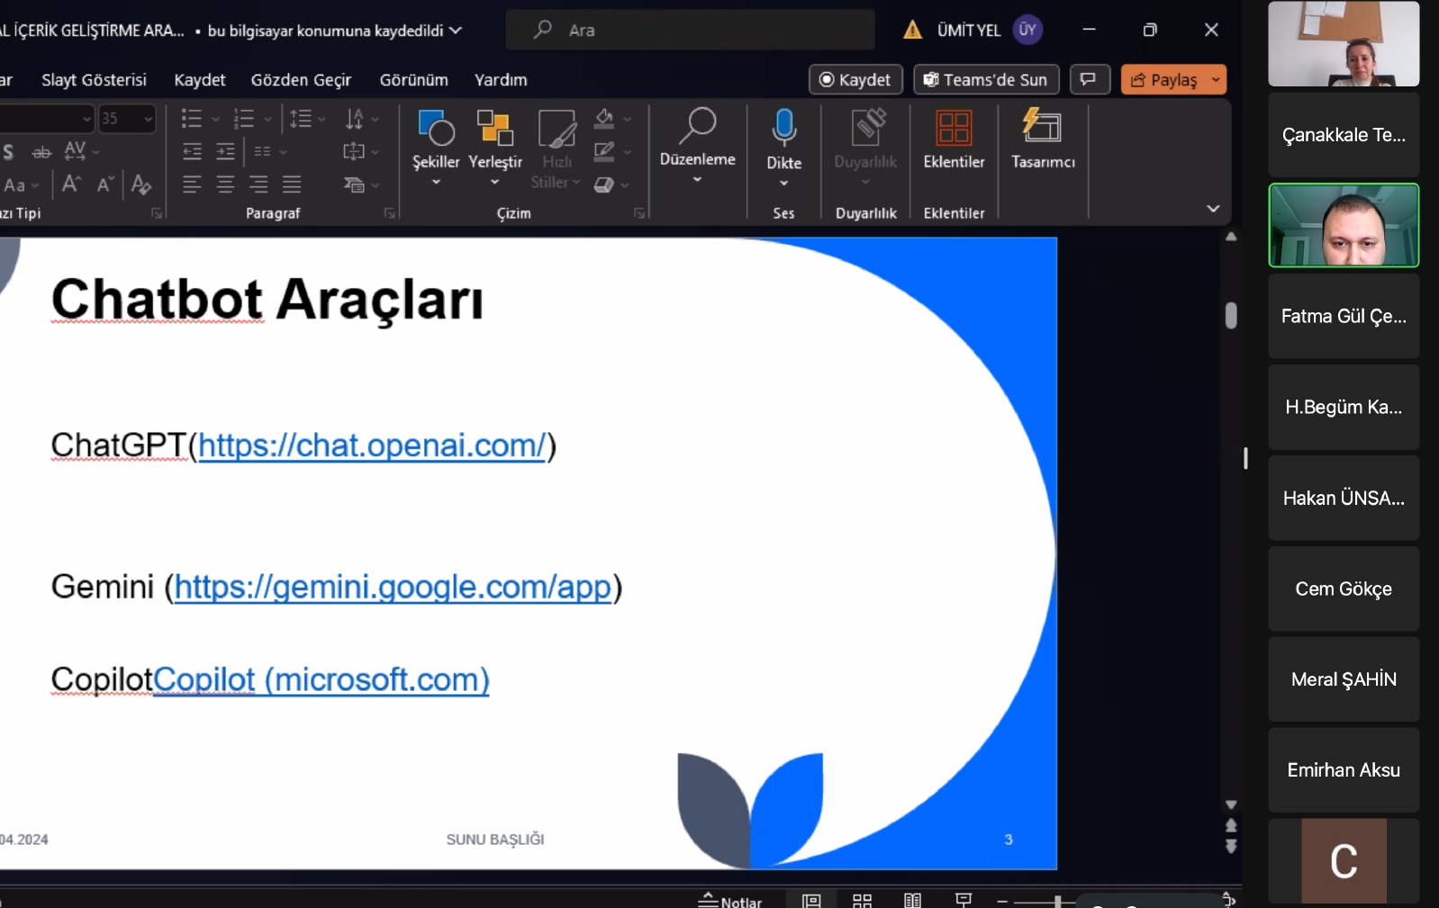Expand the change case Aa dropdown
The height and width of the screenshot is (908, 1439).
click(35, 185)
